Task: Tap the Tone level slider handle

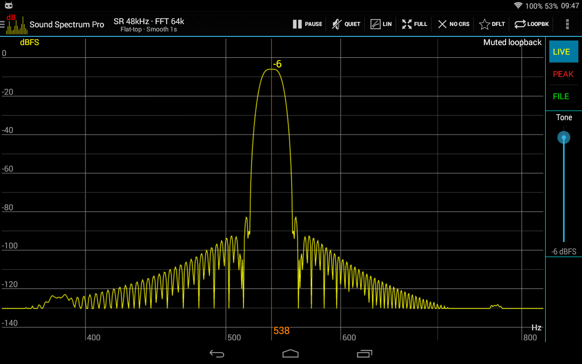Action: click(564, 137)
